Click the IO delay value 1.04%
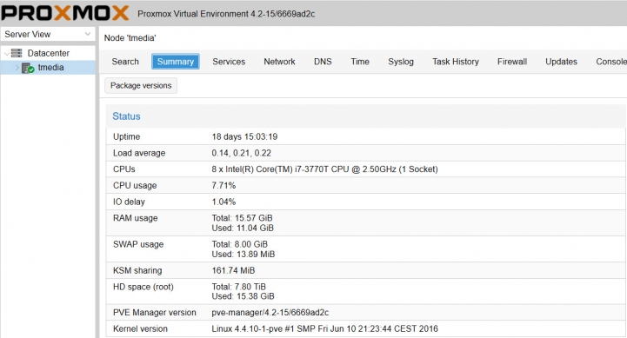Viewport: 627px width, 338px height. [x=223, y=202]
